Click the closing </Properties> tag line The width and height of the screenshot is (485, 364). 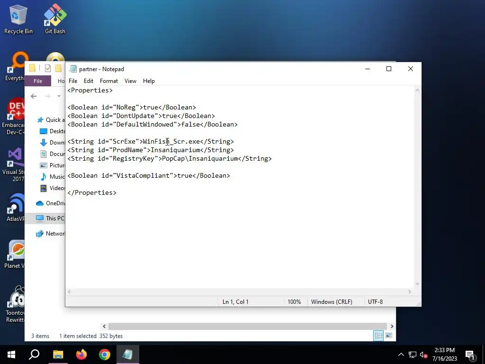[x=92, y=192]
